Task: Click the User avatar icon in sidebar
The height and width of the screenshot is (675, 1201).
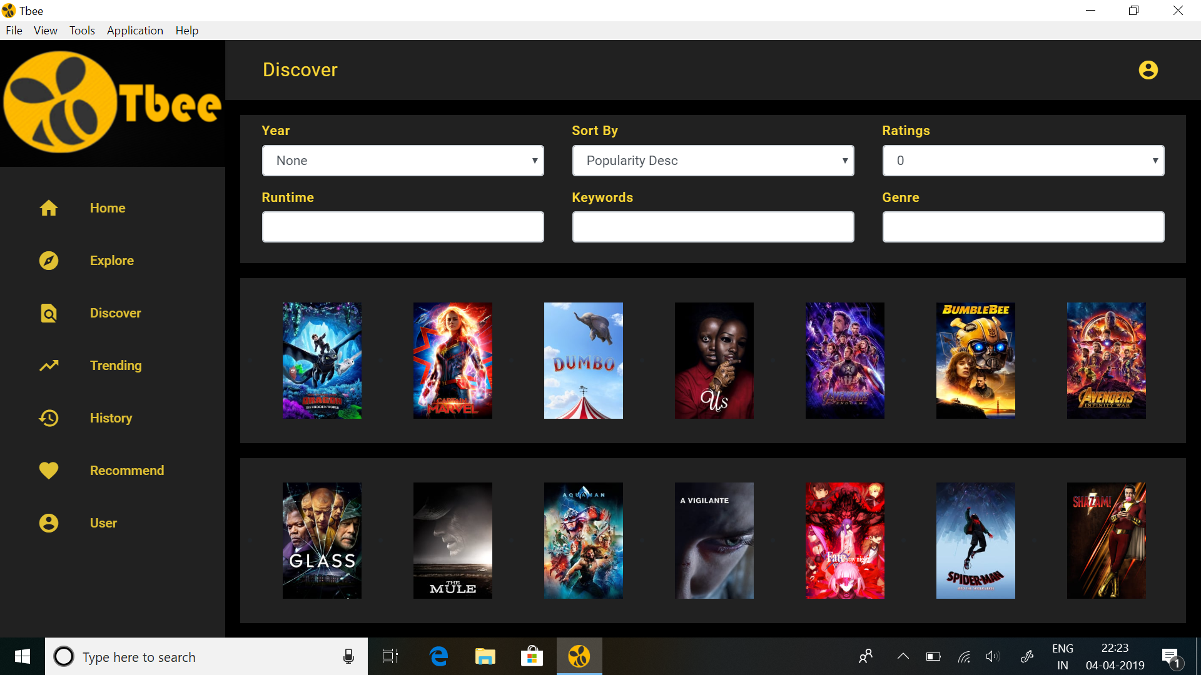Action: pos(49,523)
